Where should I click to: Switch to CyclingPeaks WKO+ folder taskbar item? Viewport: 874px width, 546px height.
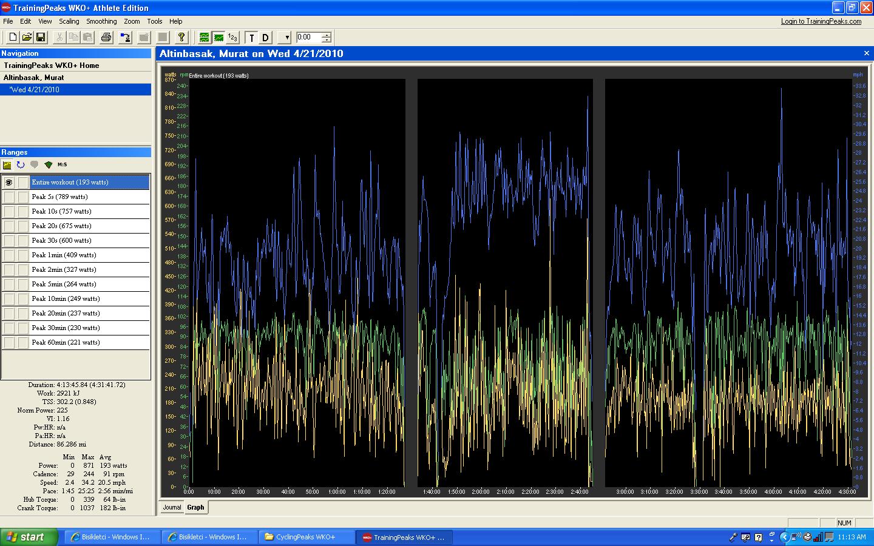[x=308, y=537]
